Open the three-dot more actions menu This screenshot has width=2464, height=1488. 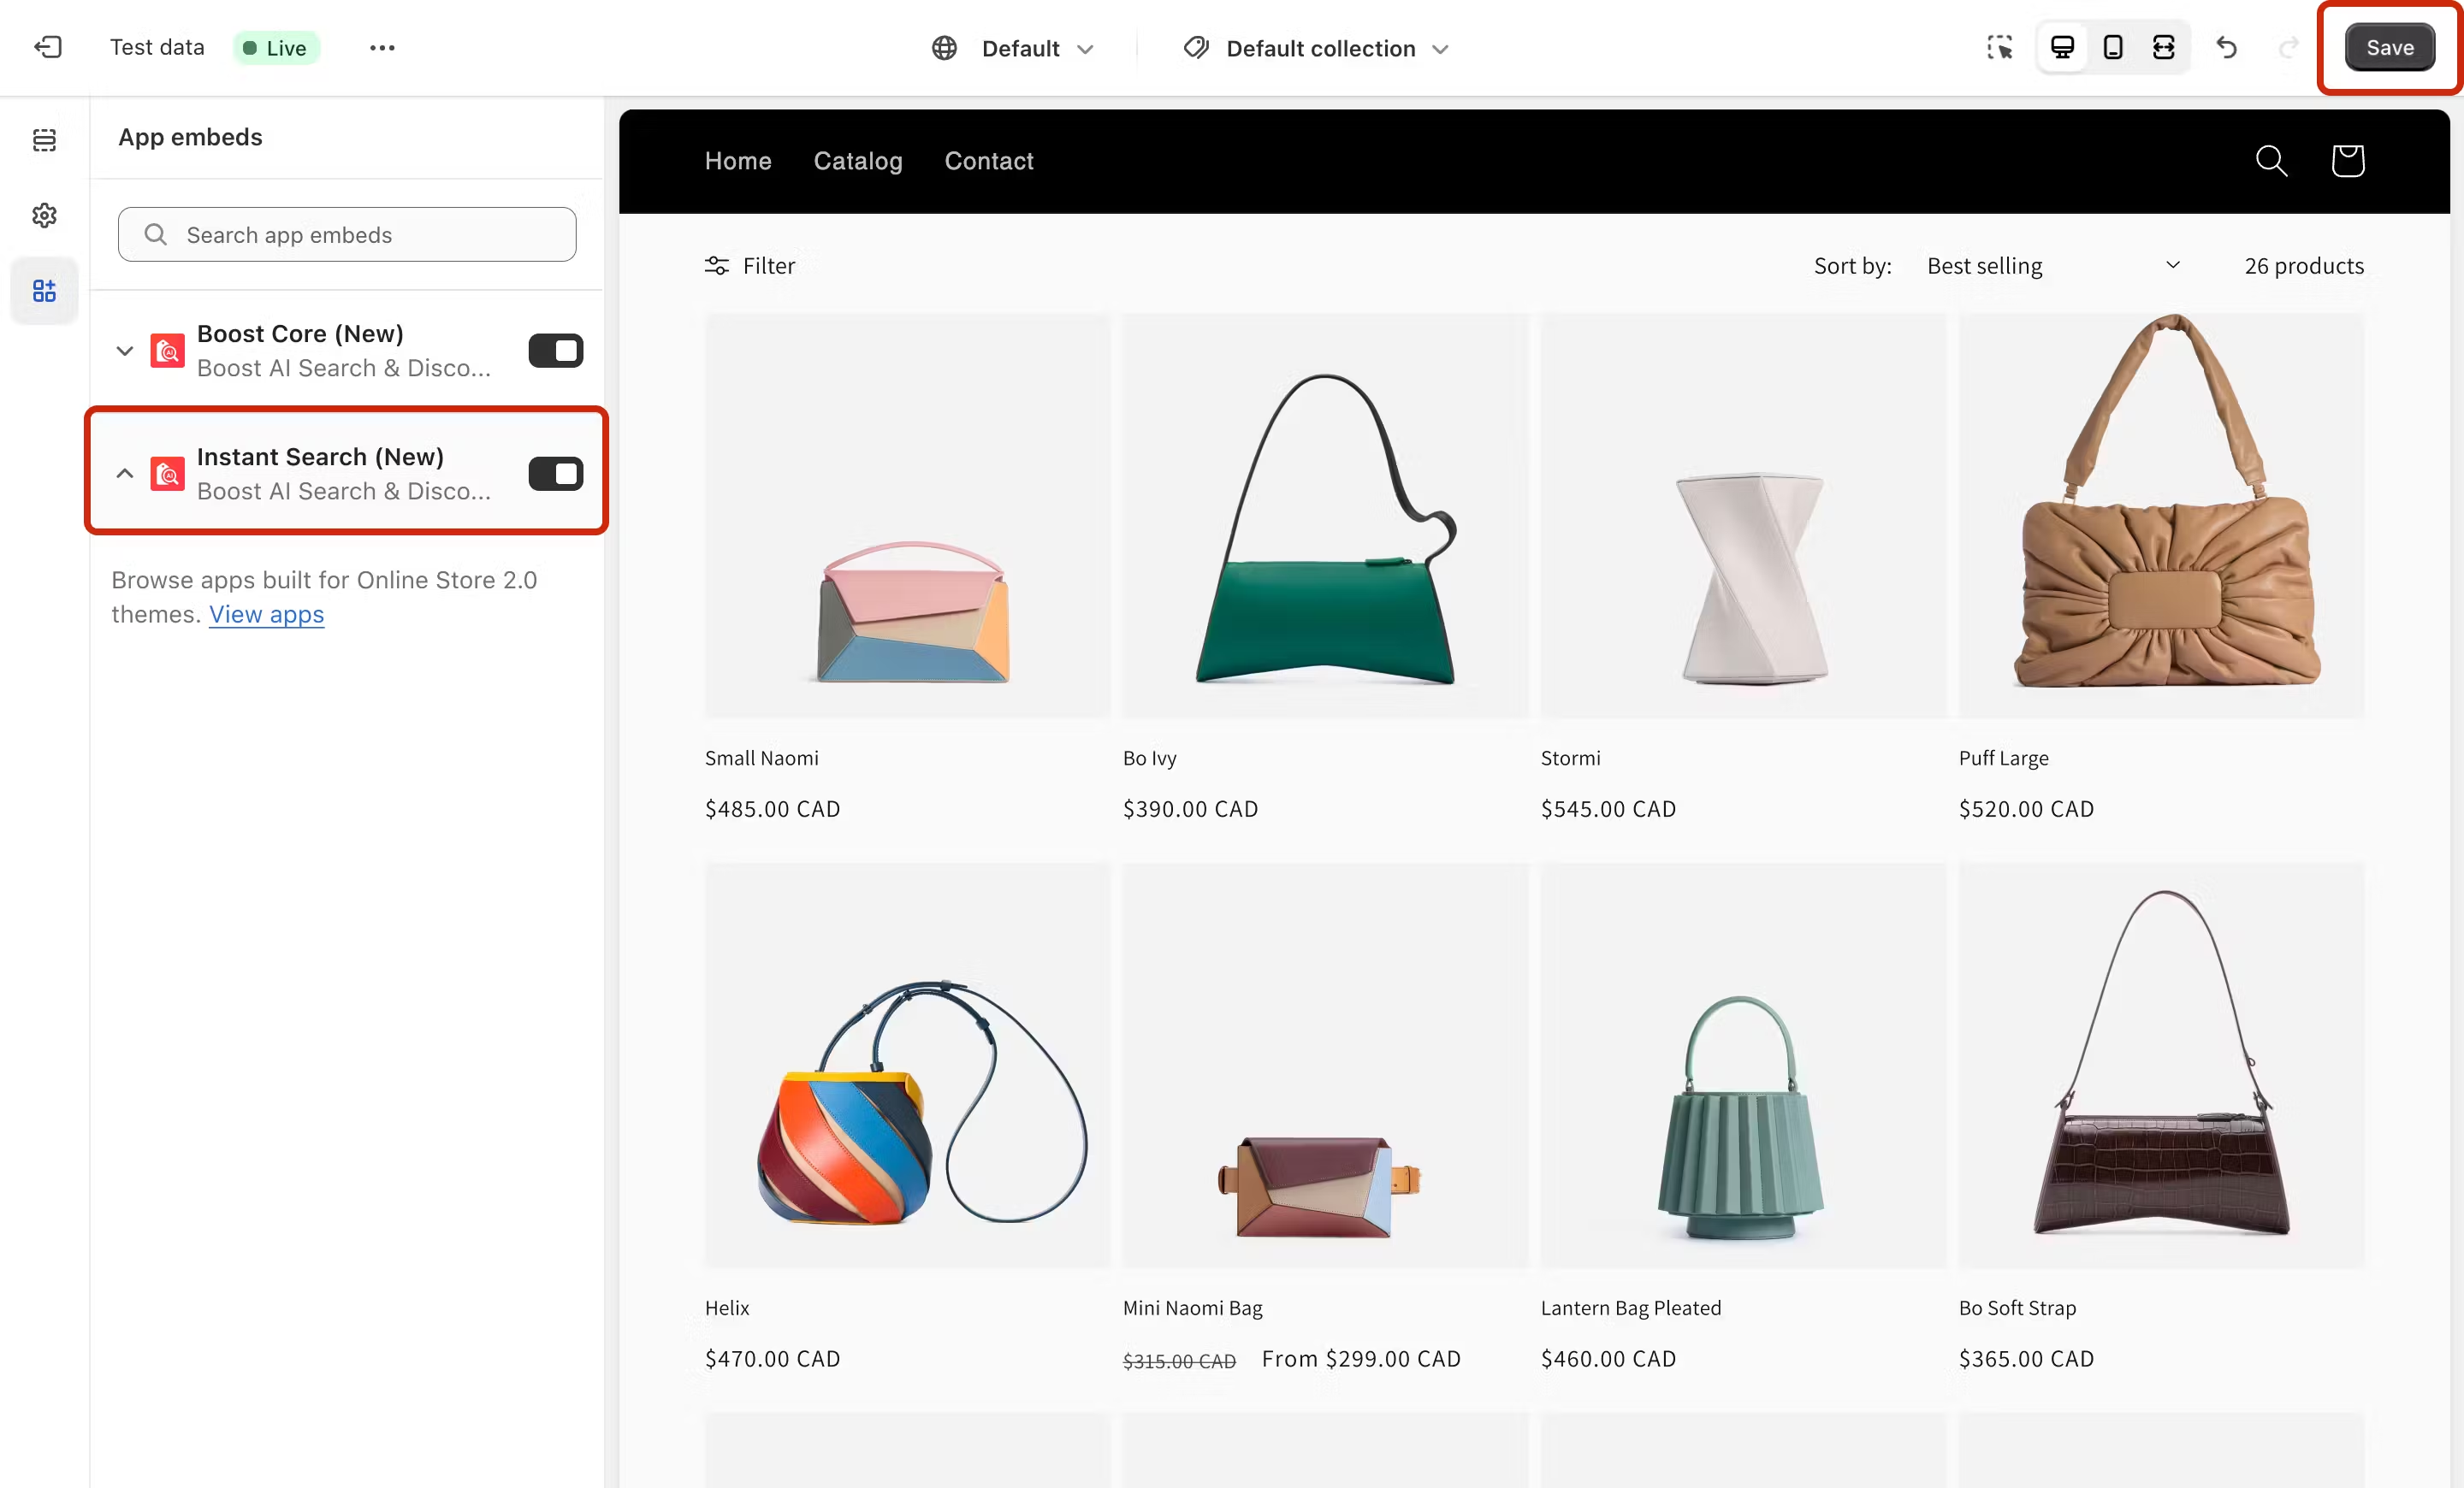[x=382, y=47]
